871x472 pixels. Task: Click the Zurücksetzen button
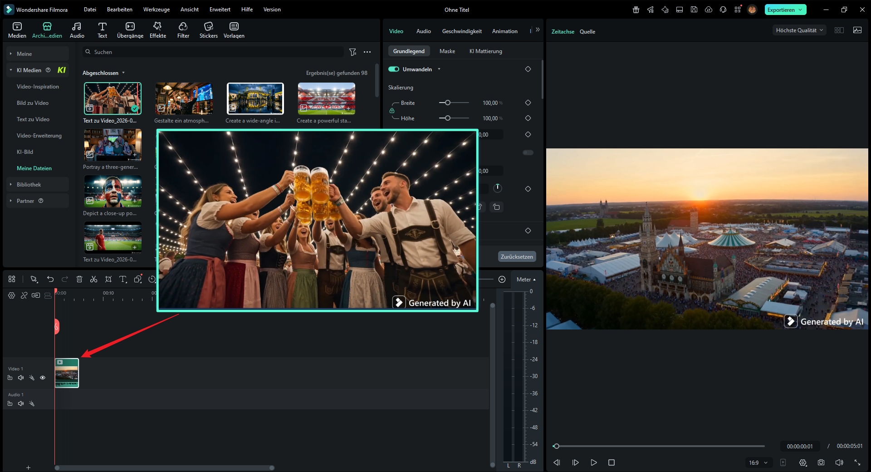(x=517, y=257)
